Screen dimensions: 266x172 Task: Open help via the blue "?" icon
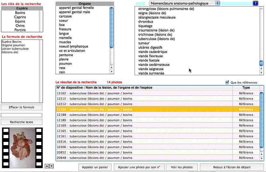coord(255,3)
